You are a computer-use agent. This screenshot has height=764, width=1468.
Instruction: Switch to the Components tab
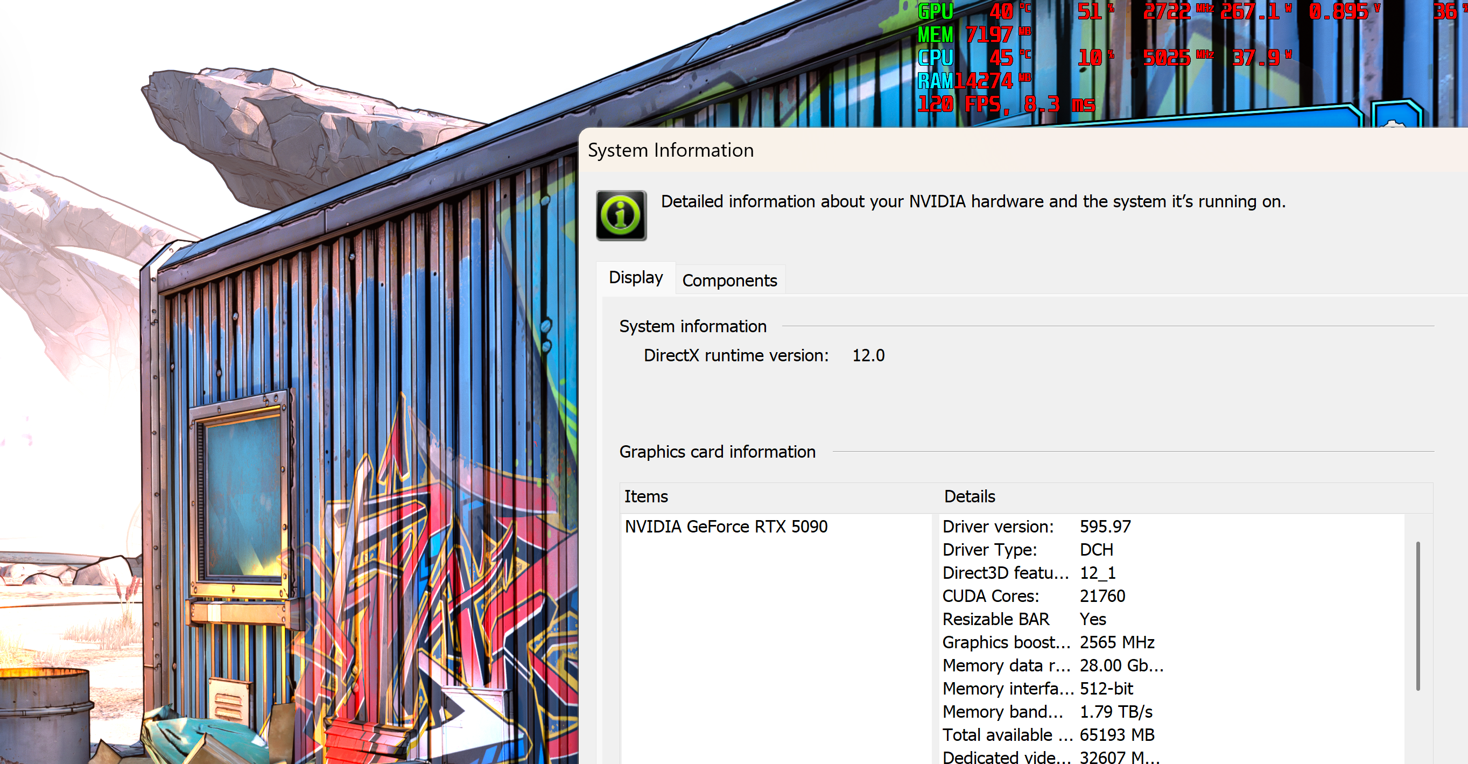(729, 281)
